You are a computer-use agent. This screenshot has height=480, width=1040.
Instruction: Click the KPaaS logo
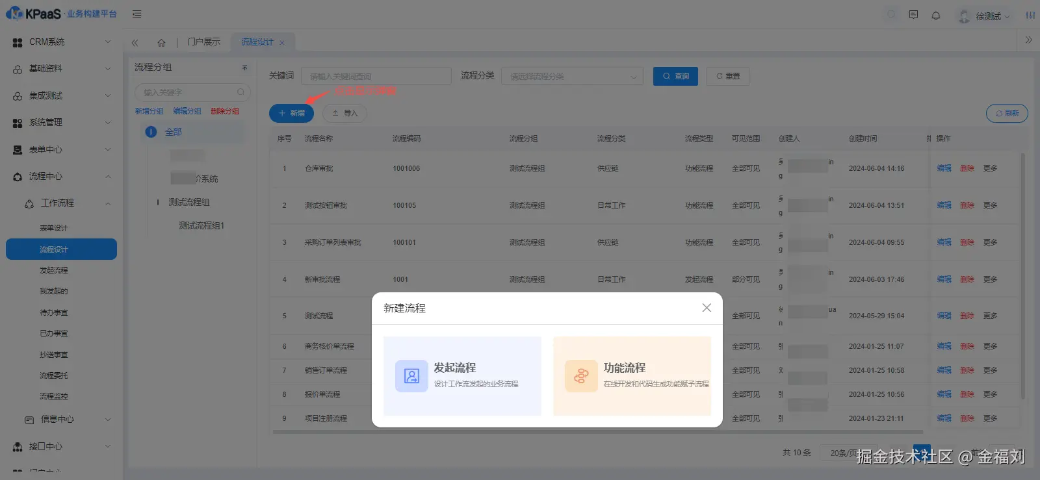point(61,14)
